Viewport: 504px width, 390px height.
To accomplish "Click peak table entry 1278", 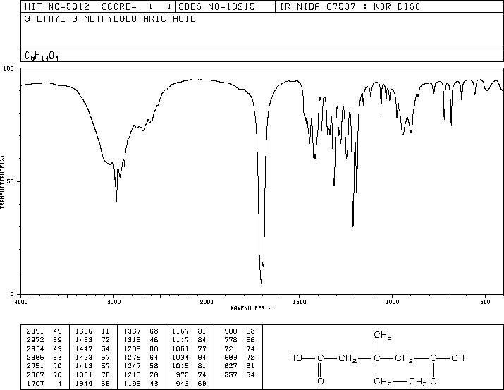I will (132, 357).
